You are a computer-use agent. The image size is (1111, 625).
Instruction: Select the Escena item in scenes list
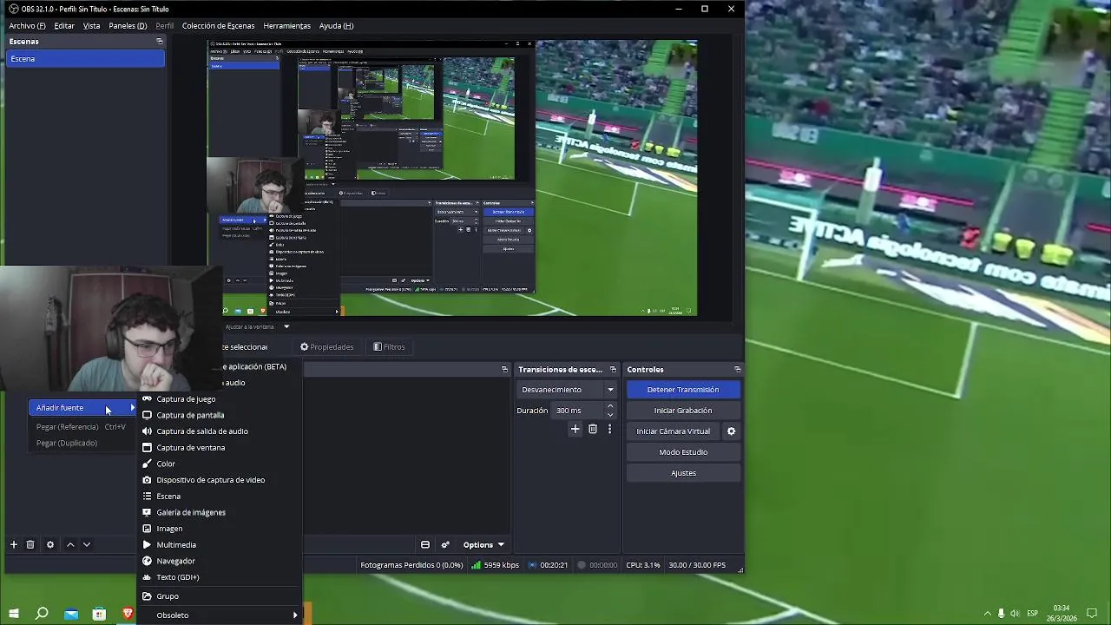[85, 59]
